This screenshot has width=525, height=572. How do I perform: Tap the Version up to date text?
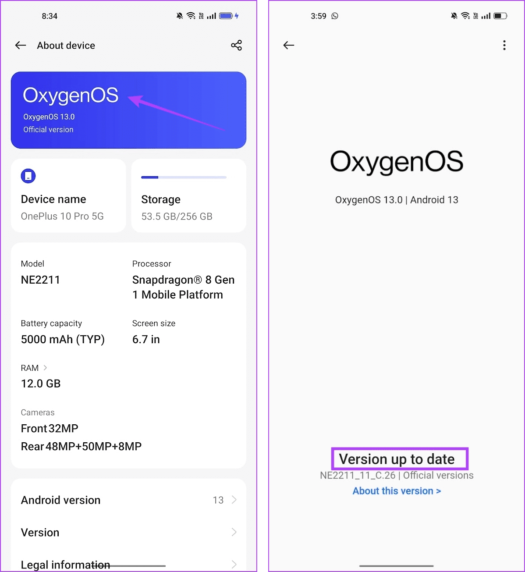[397, 459]
